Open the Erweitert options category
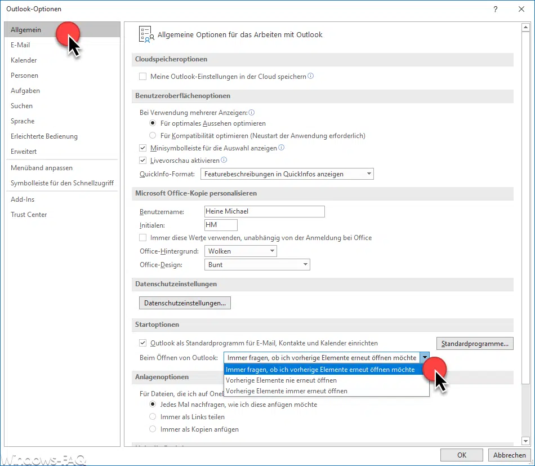The width and height of the screenshot is (535, 466). click(62, 151)
